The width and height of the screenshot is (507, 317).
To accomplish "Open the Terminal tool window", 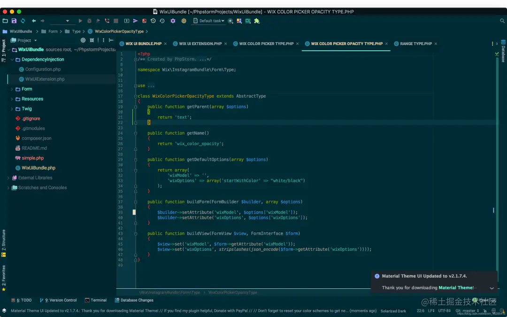I will (96, 300).
